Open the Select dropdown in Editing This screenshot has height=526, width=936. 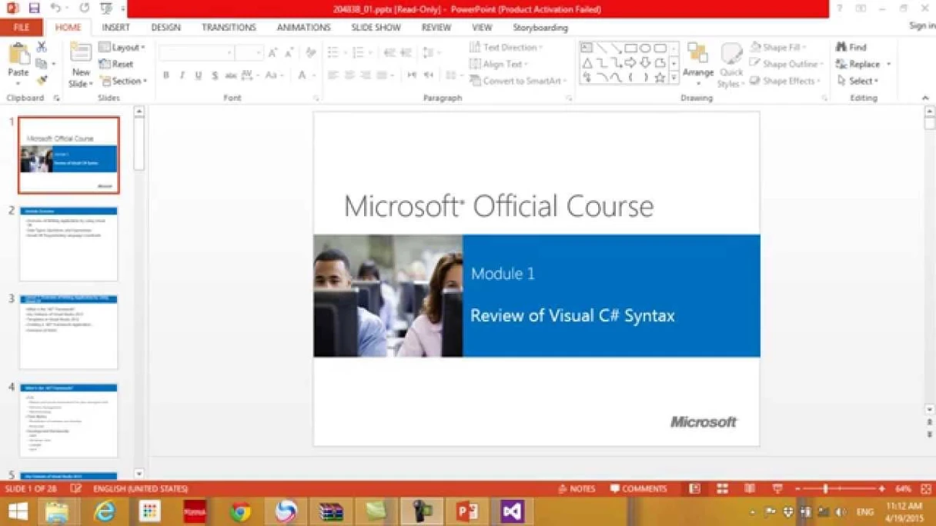857,81
